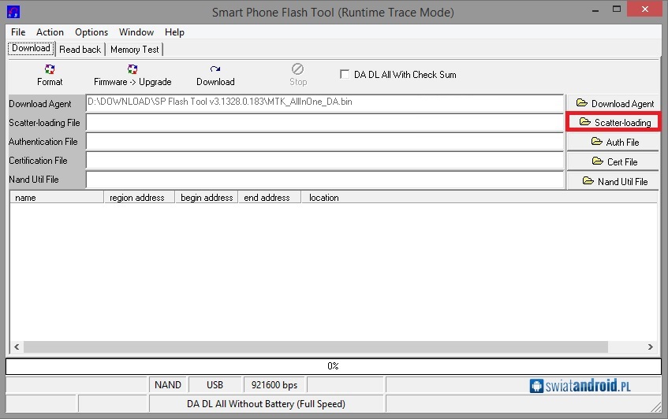Open the Options menu
The image size is (668, 419).
point(91,32)
